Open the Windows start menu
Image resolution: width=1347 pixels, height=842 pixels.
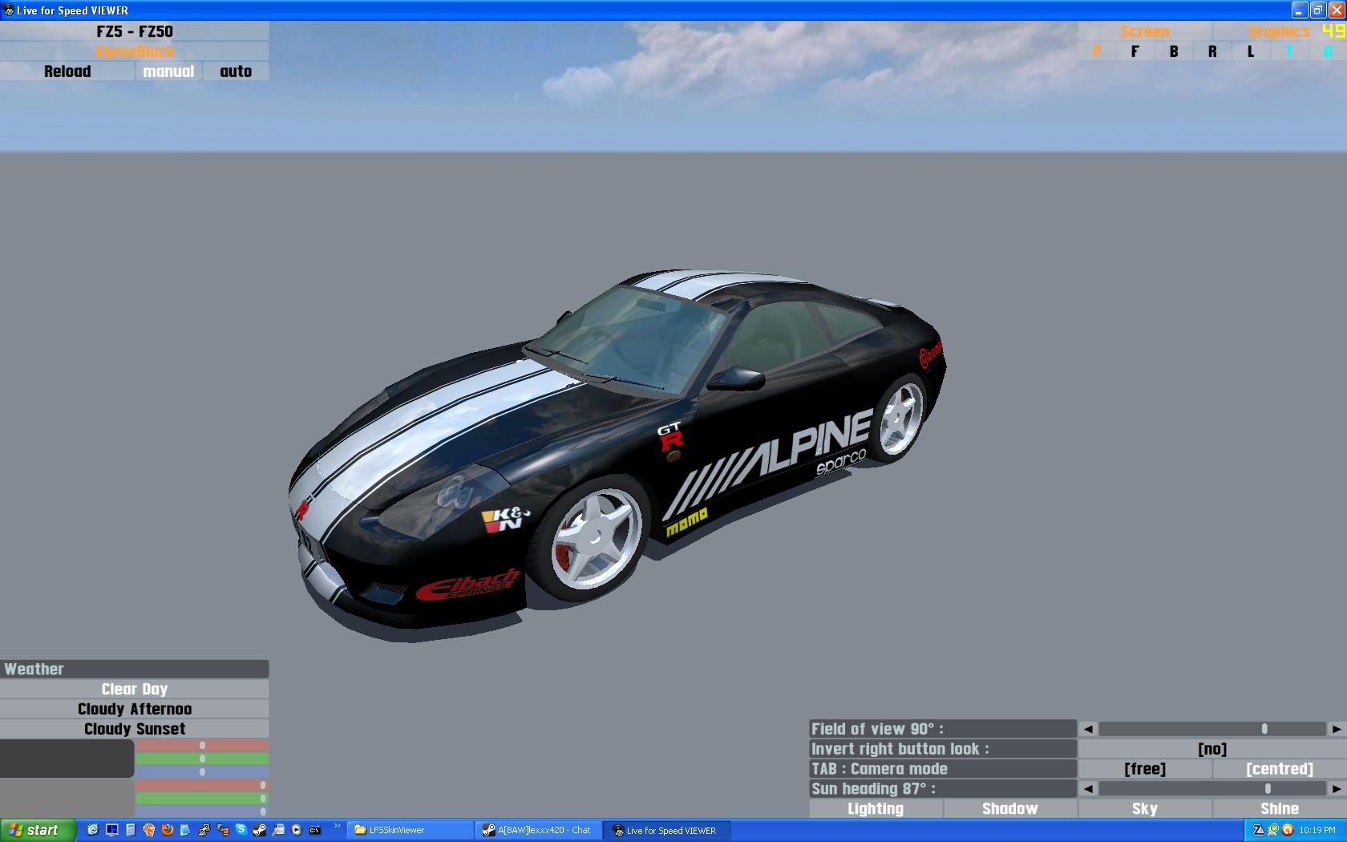(38, 830)
